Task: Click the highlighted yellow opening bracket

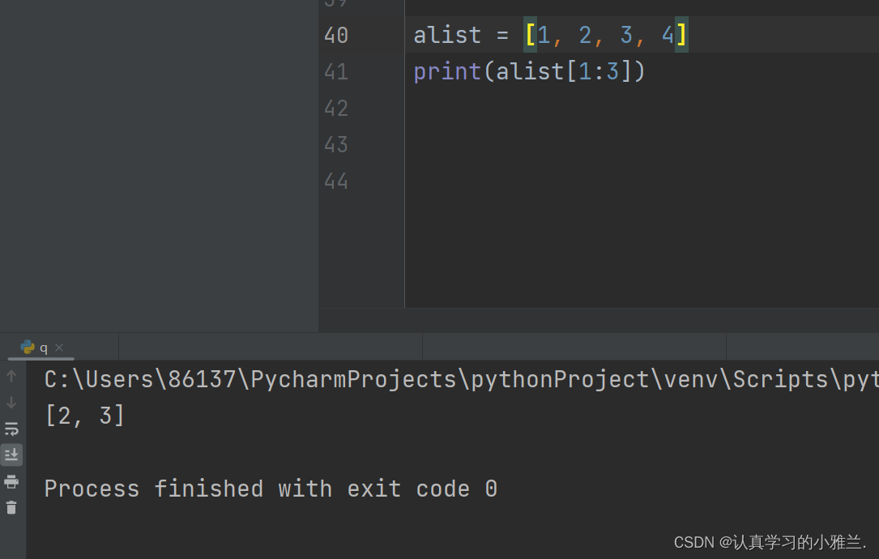Action: 531,35
